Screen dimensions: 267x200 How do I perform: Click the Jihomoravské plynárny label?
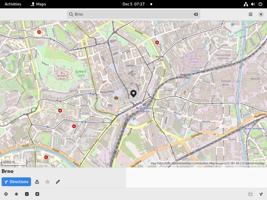[223, 57]
